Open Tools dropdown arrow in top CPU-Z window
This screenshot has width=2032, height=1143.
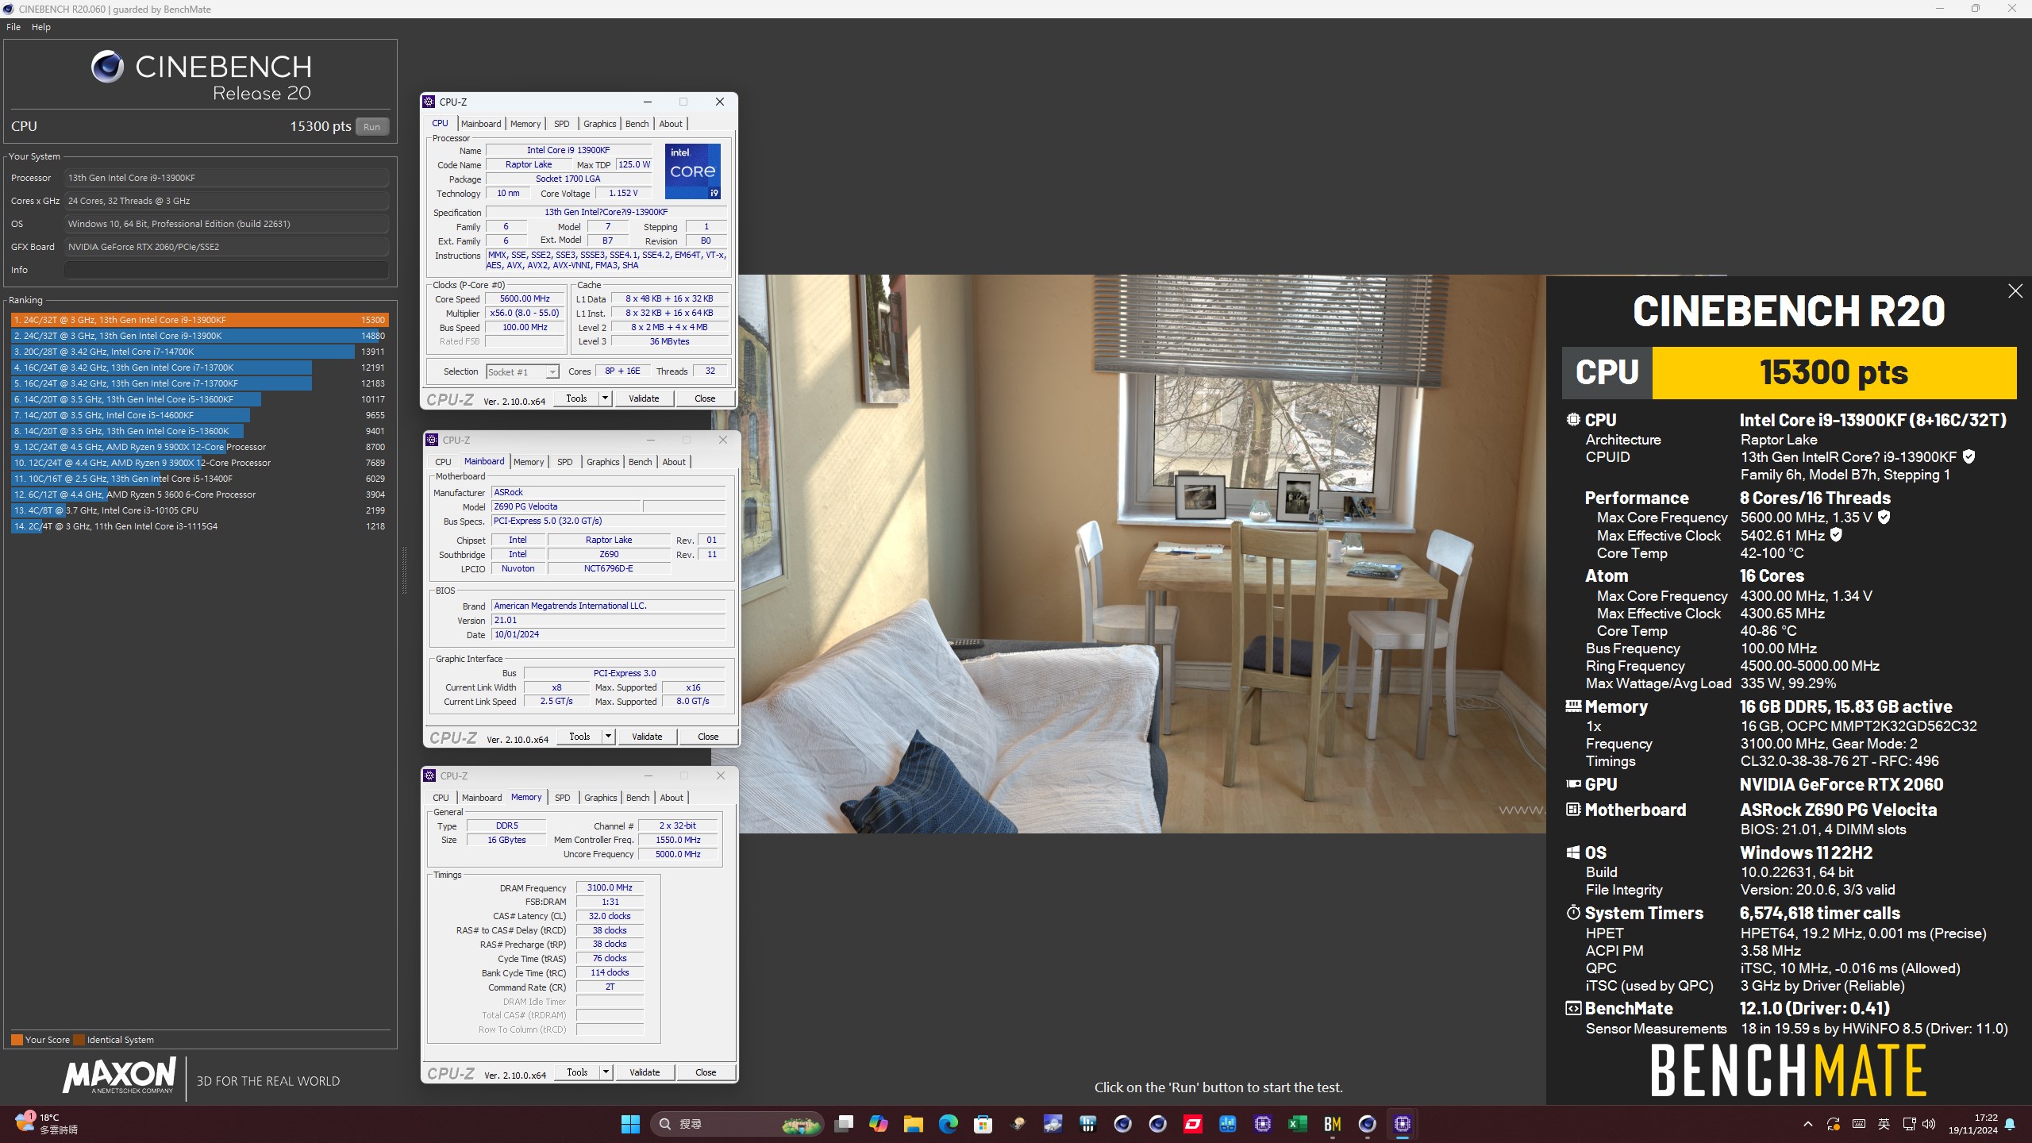click(605, 398)
